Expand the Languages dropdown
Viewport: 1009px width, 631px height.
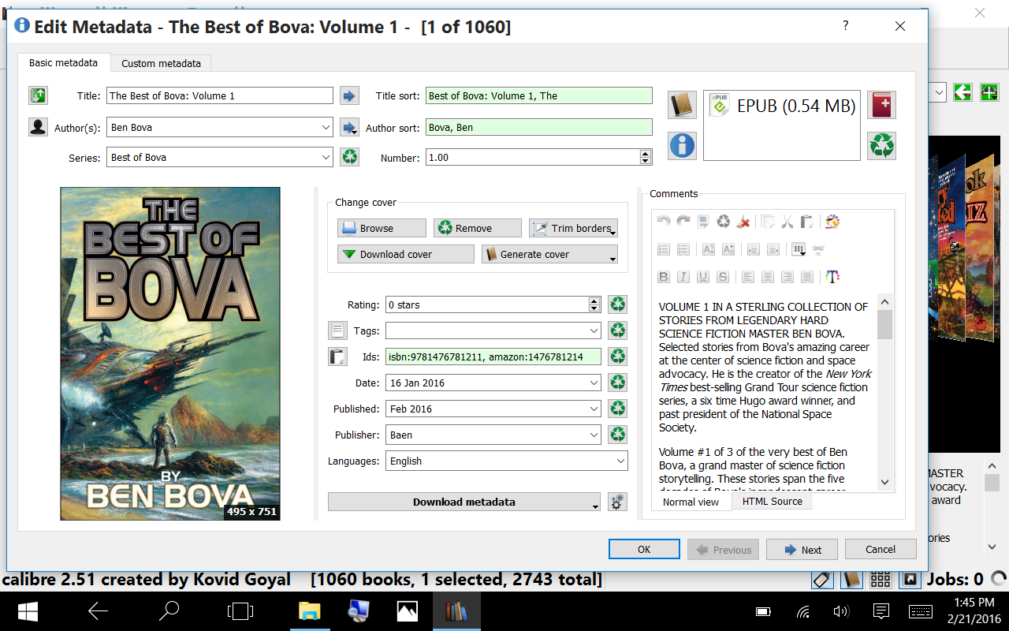point(620,461)
